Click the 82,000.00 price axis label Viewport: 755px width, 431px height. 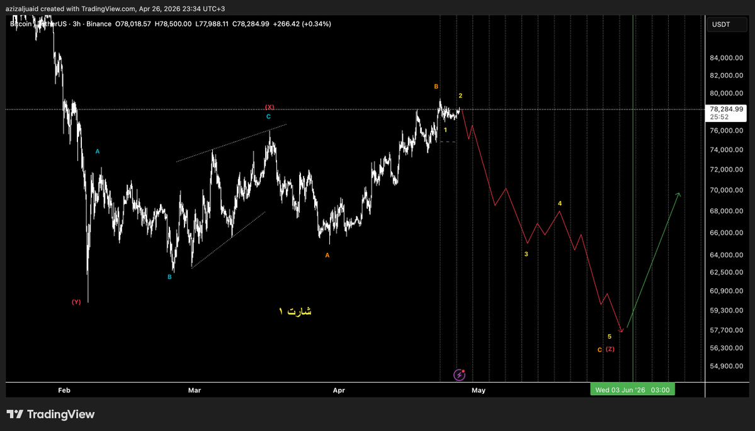point(726,76)
